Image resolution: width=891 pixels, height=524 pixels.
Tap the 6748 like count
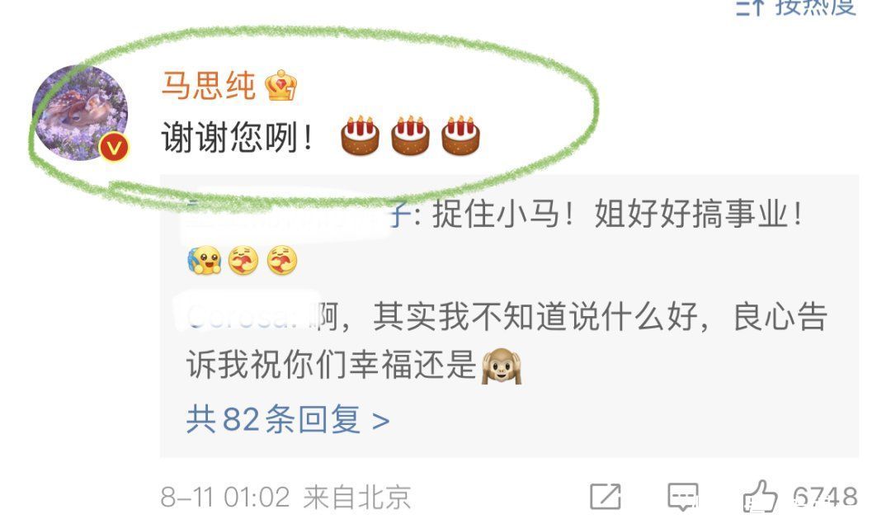825,498
